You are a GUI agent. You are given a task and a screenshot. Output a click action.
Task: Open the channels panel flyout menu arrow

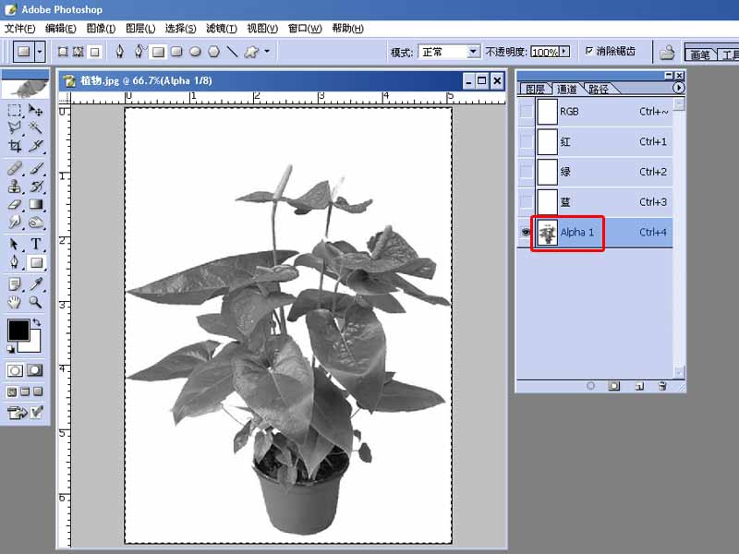click(679, 88)
